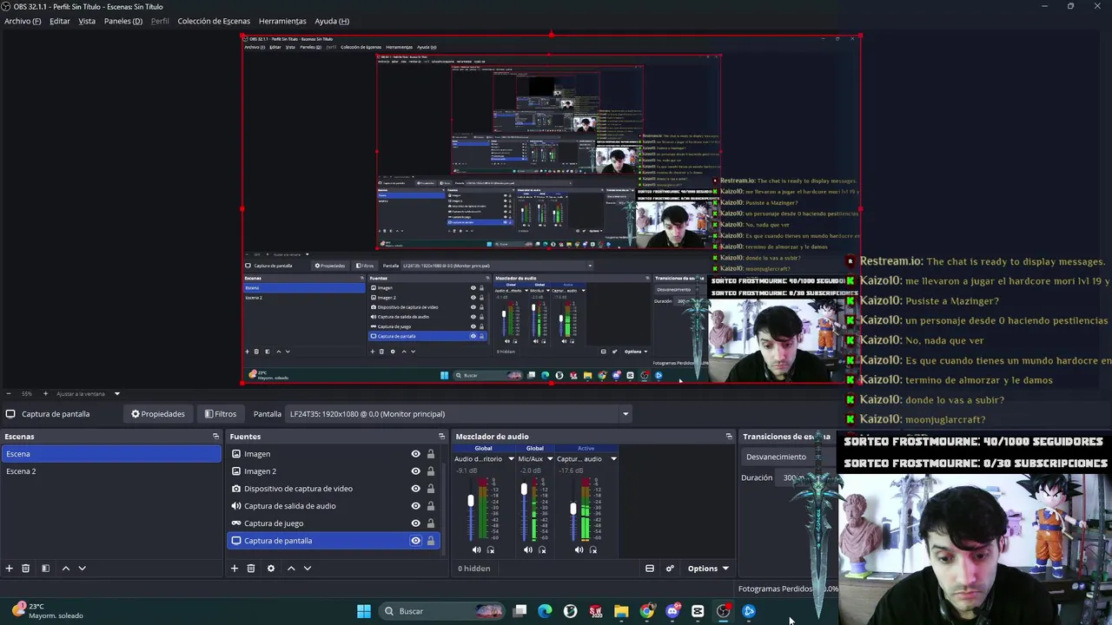
Task: Open the Windows Start menu
Action: (x=364, y=611)
